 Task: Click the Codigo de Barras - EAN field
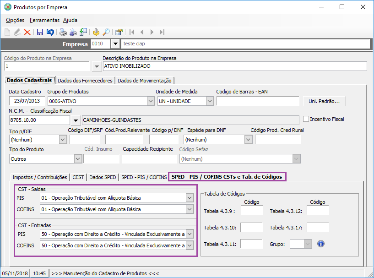258,101
